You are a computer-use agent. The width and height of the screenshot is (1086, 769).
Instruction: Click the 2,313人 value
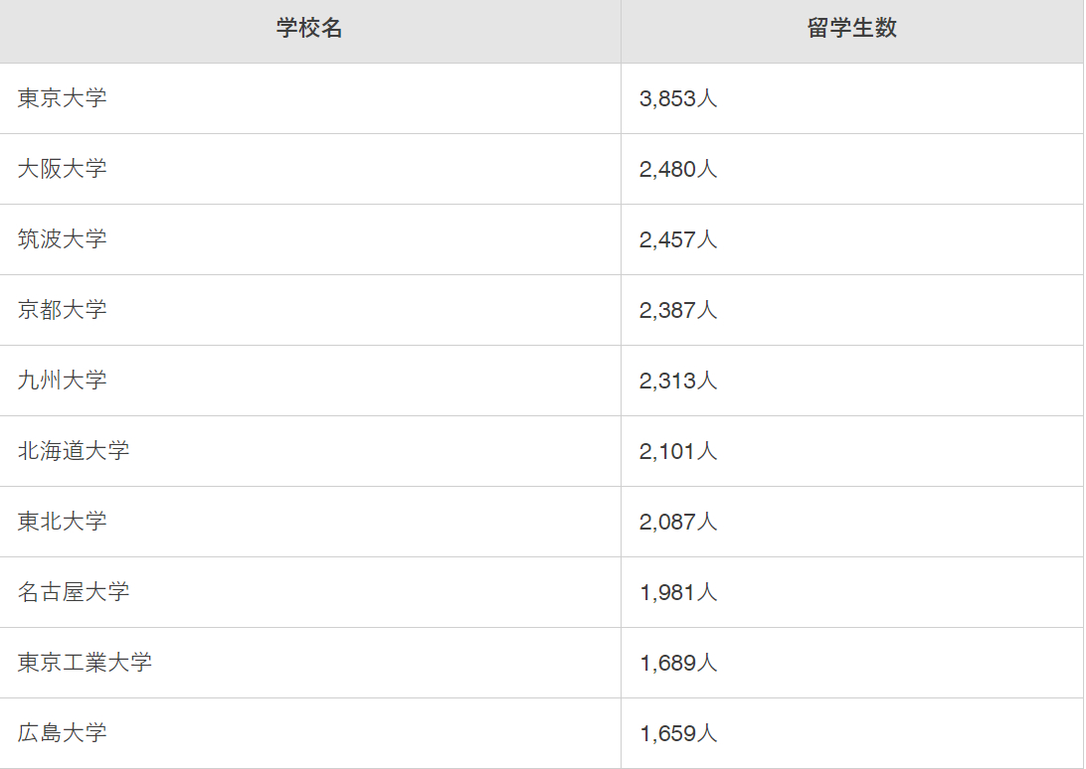pyautogui.click(x=678, y=382)
